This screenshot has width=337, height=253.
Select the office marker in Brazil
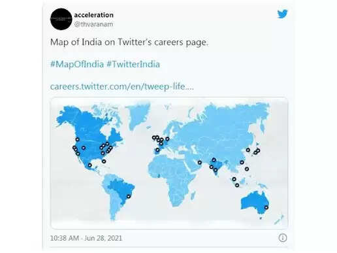pyautogui.click(x=129, y=196)
